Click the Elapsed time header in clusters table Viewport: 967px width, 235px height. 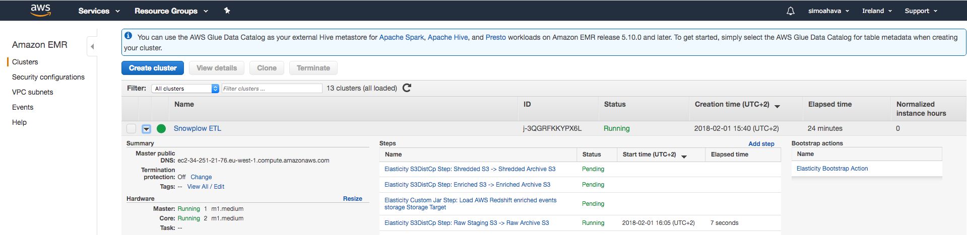(830, 104)
